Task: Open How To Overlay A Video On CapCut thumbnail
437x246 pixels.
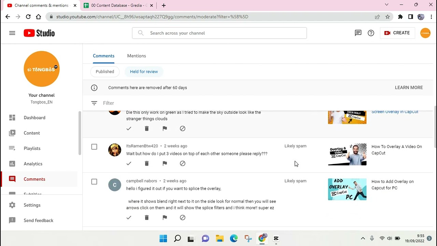Action: pyautogui.click(x=347, y=154)
